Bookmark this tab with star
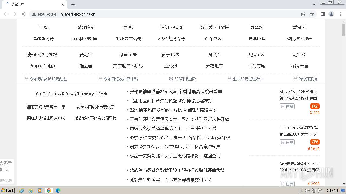 (312, 14)
